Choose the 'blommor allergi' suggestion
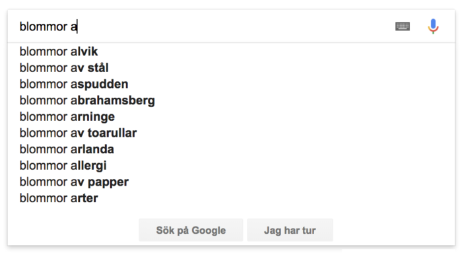The width and height of the screenshot is (462, 253). [x=231, y=166]
